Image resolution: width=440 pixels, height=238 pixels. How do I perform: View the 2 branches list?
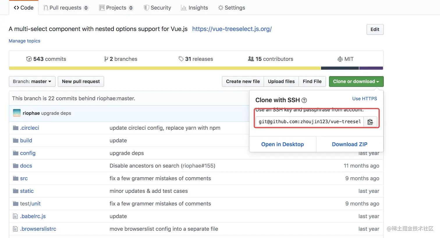tap(120, 59)
